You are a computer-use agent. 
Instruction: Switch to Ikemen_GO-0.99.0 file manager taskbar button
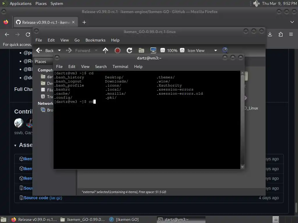pyautogui.click(x=82, y=220)
